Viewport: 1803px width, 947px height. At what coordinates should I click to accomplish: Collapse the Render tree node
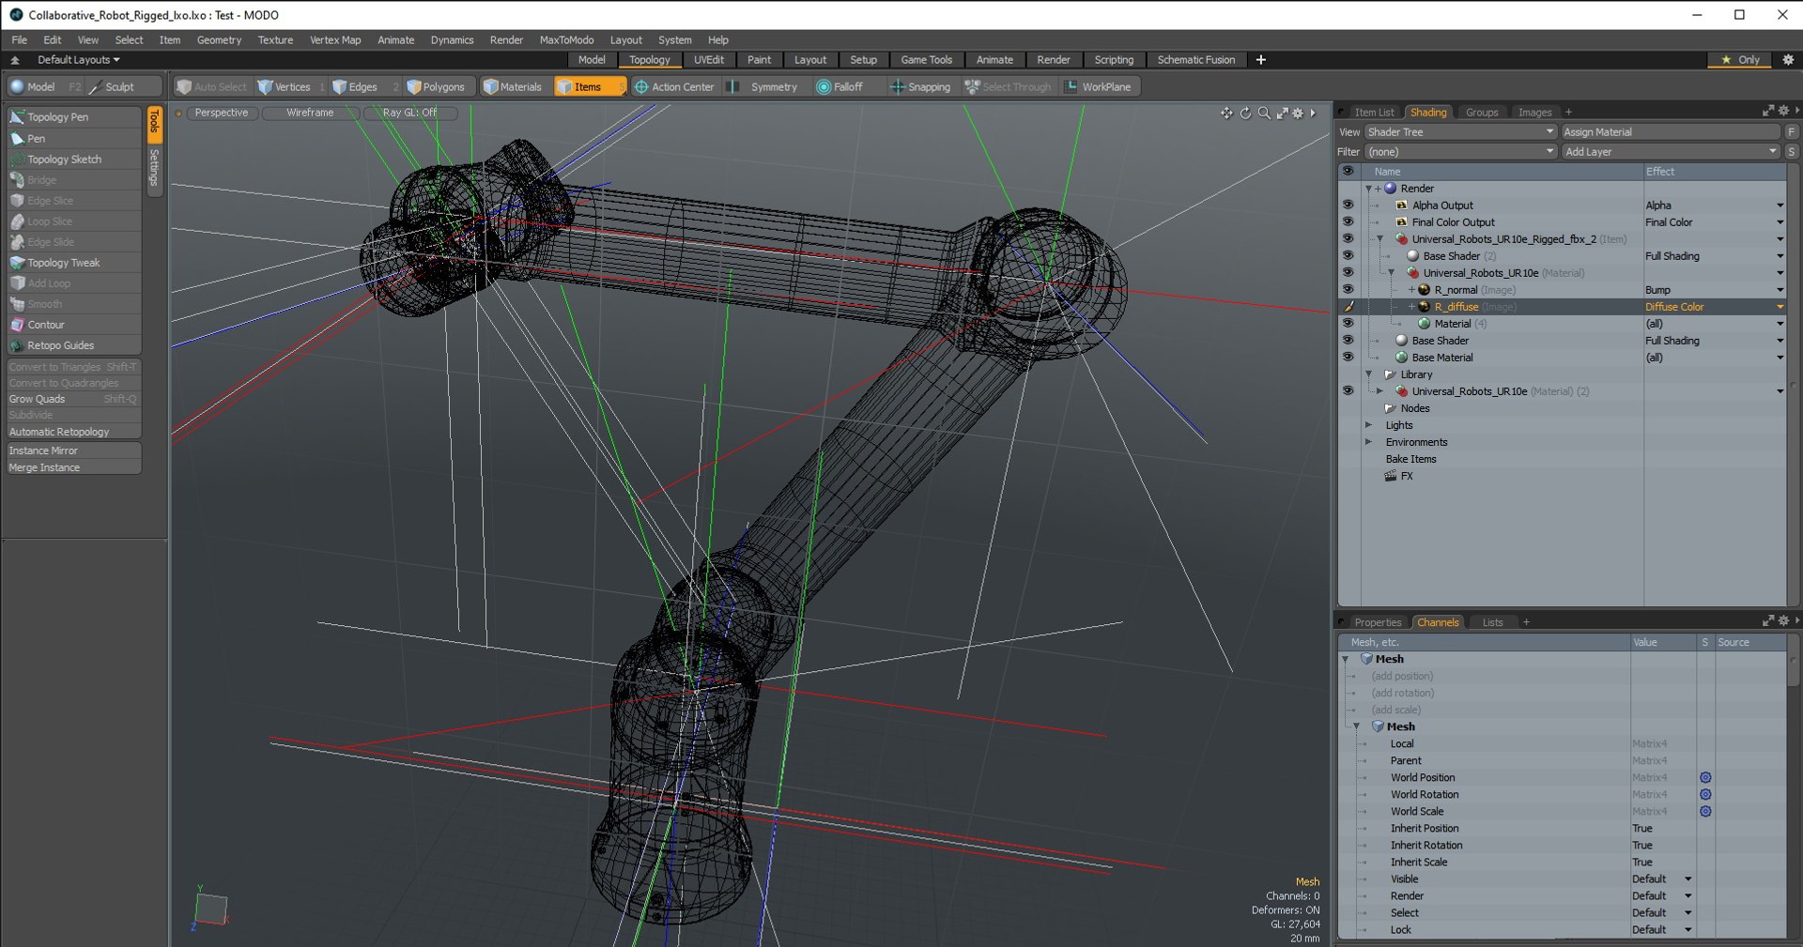click(x=1368, y=189)
